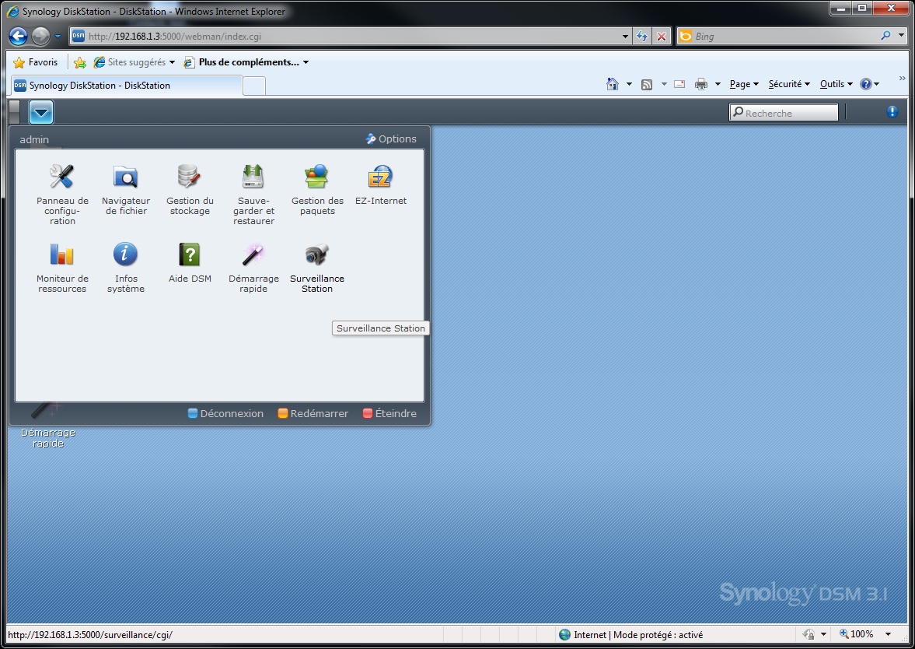Open the Outils menu
The width and height of the screenshot is (915, 649).
(836, 84)
